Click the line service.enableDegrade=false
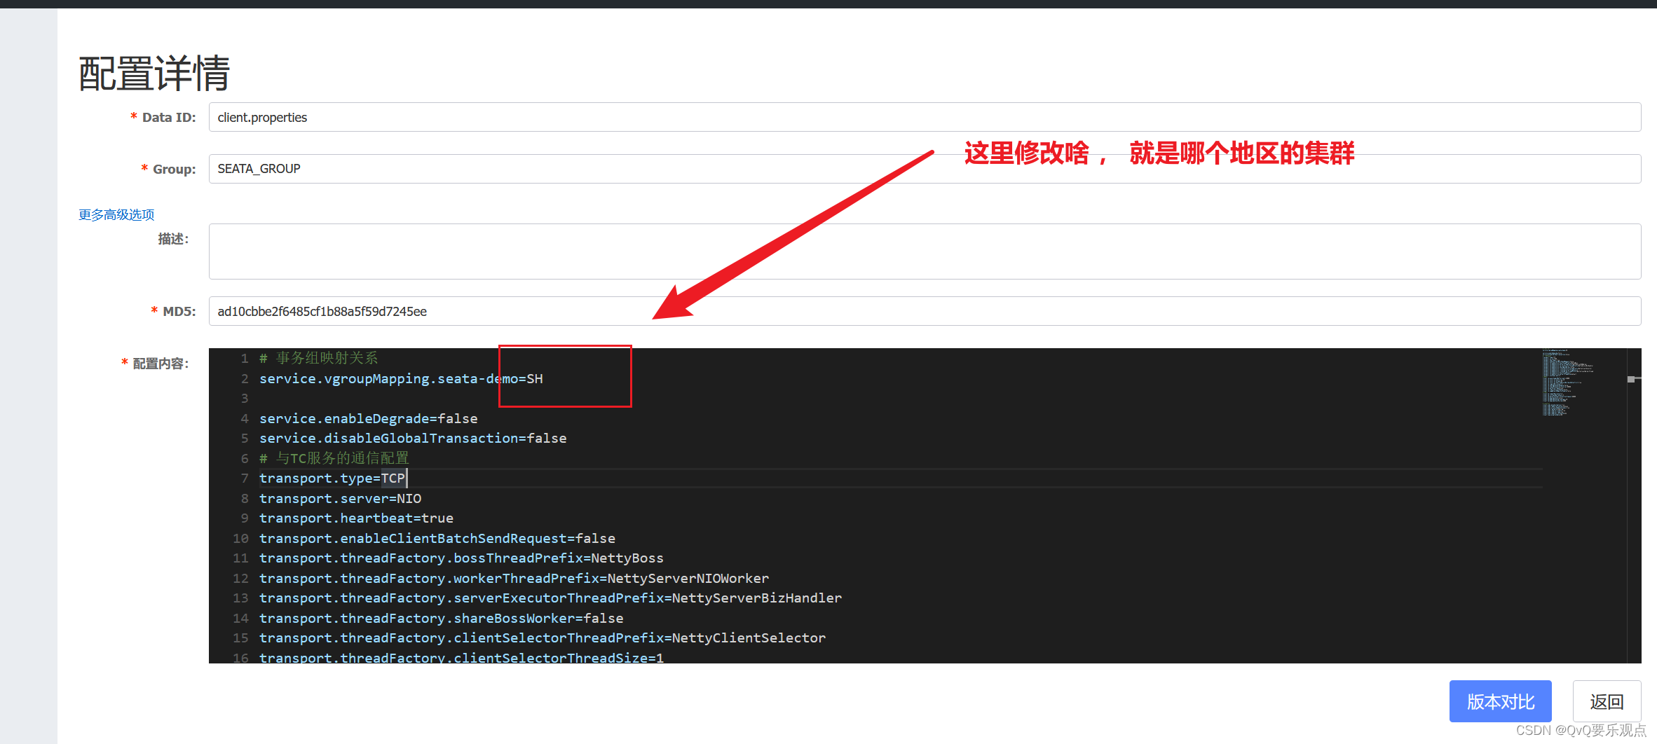 pyautogui.click(x=369, y=418)
